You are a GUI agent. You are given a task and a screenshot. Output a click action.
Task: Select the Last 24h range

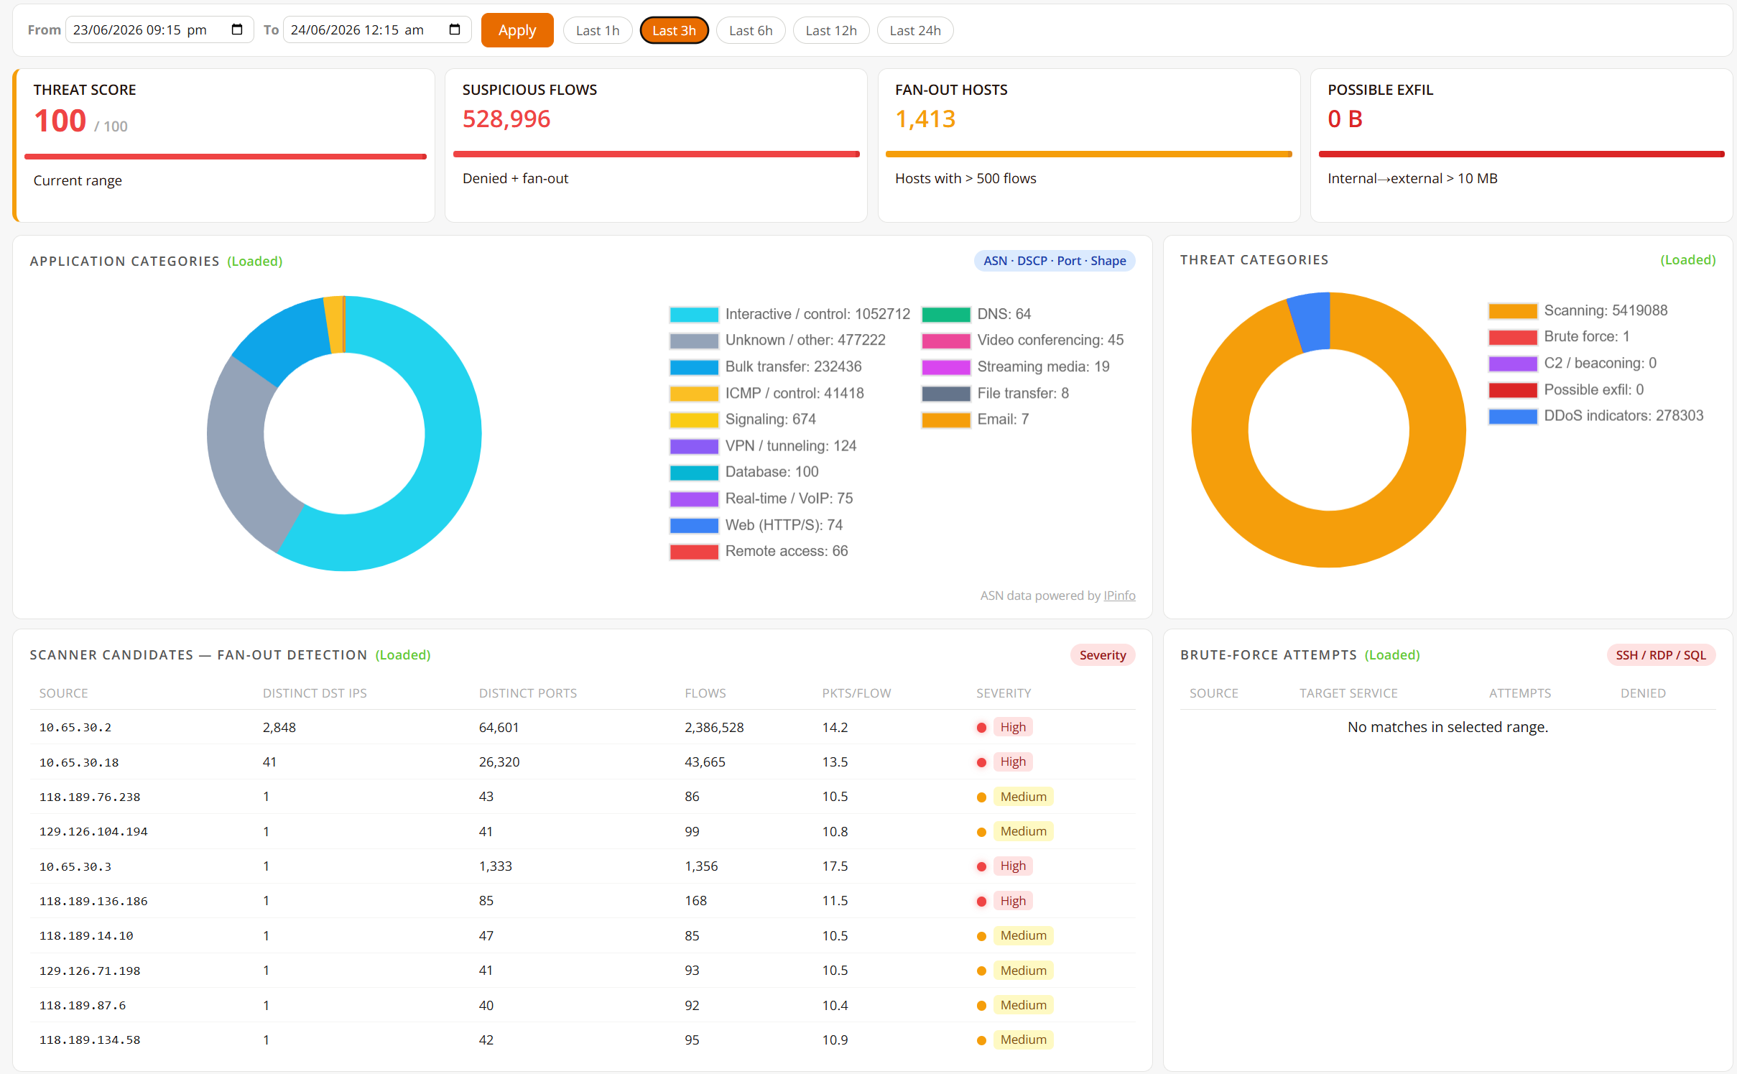click(915, 30)
